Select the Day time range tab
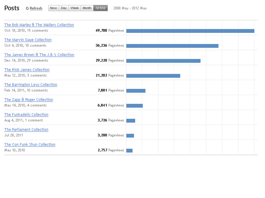Viewport: 265px width, 198px height. point(64,8)
